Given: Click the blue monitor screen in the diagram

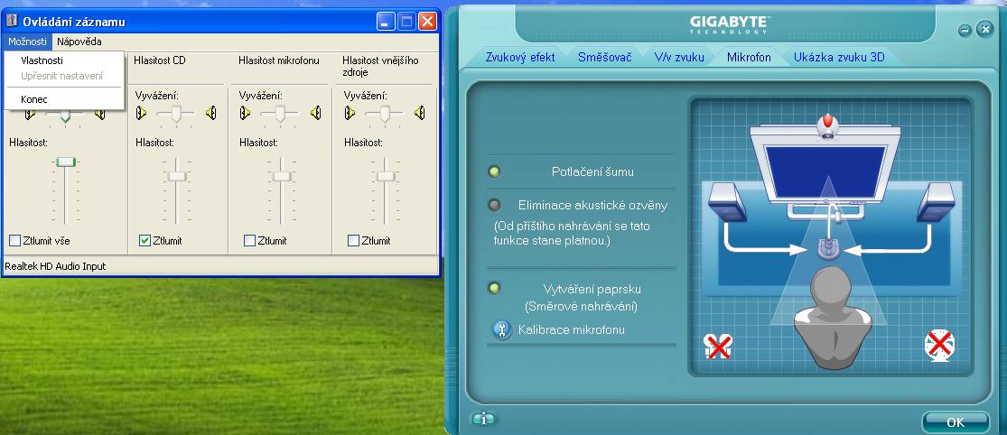Looking at the screenshot, I should click(x=826, y=172).
